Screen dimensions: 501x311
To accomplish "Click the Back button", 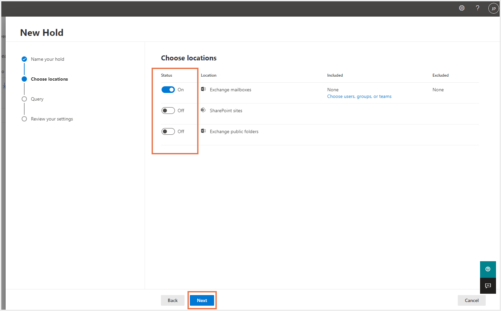I will pyautogui.click(x=173, y=300).
